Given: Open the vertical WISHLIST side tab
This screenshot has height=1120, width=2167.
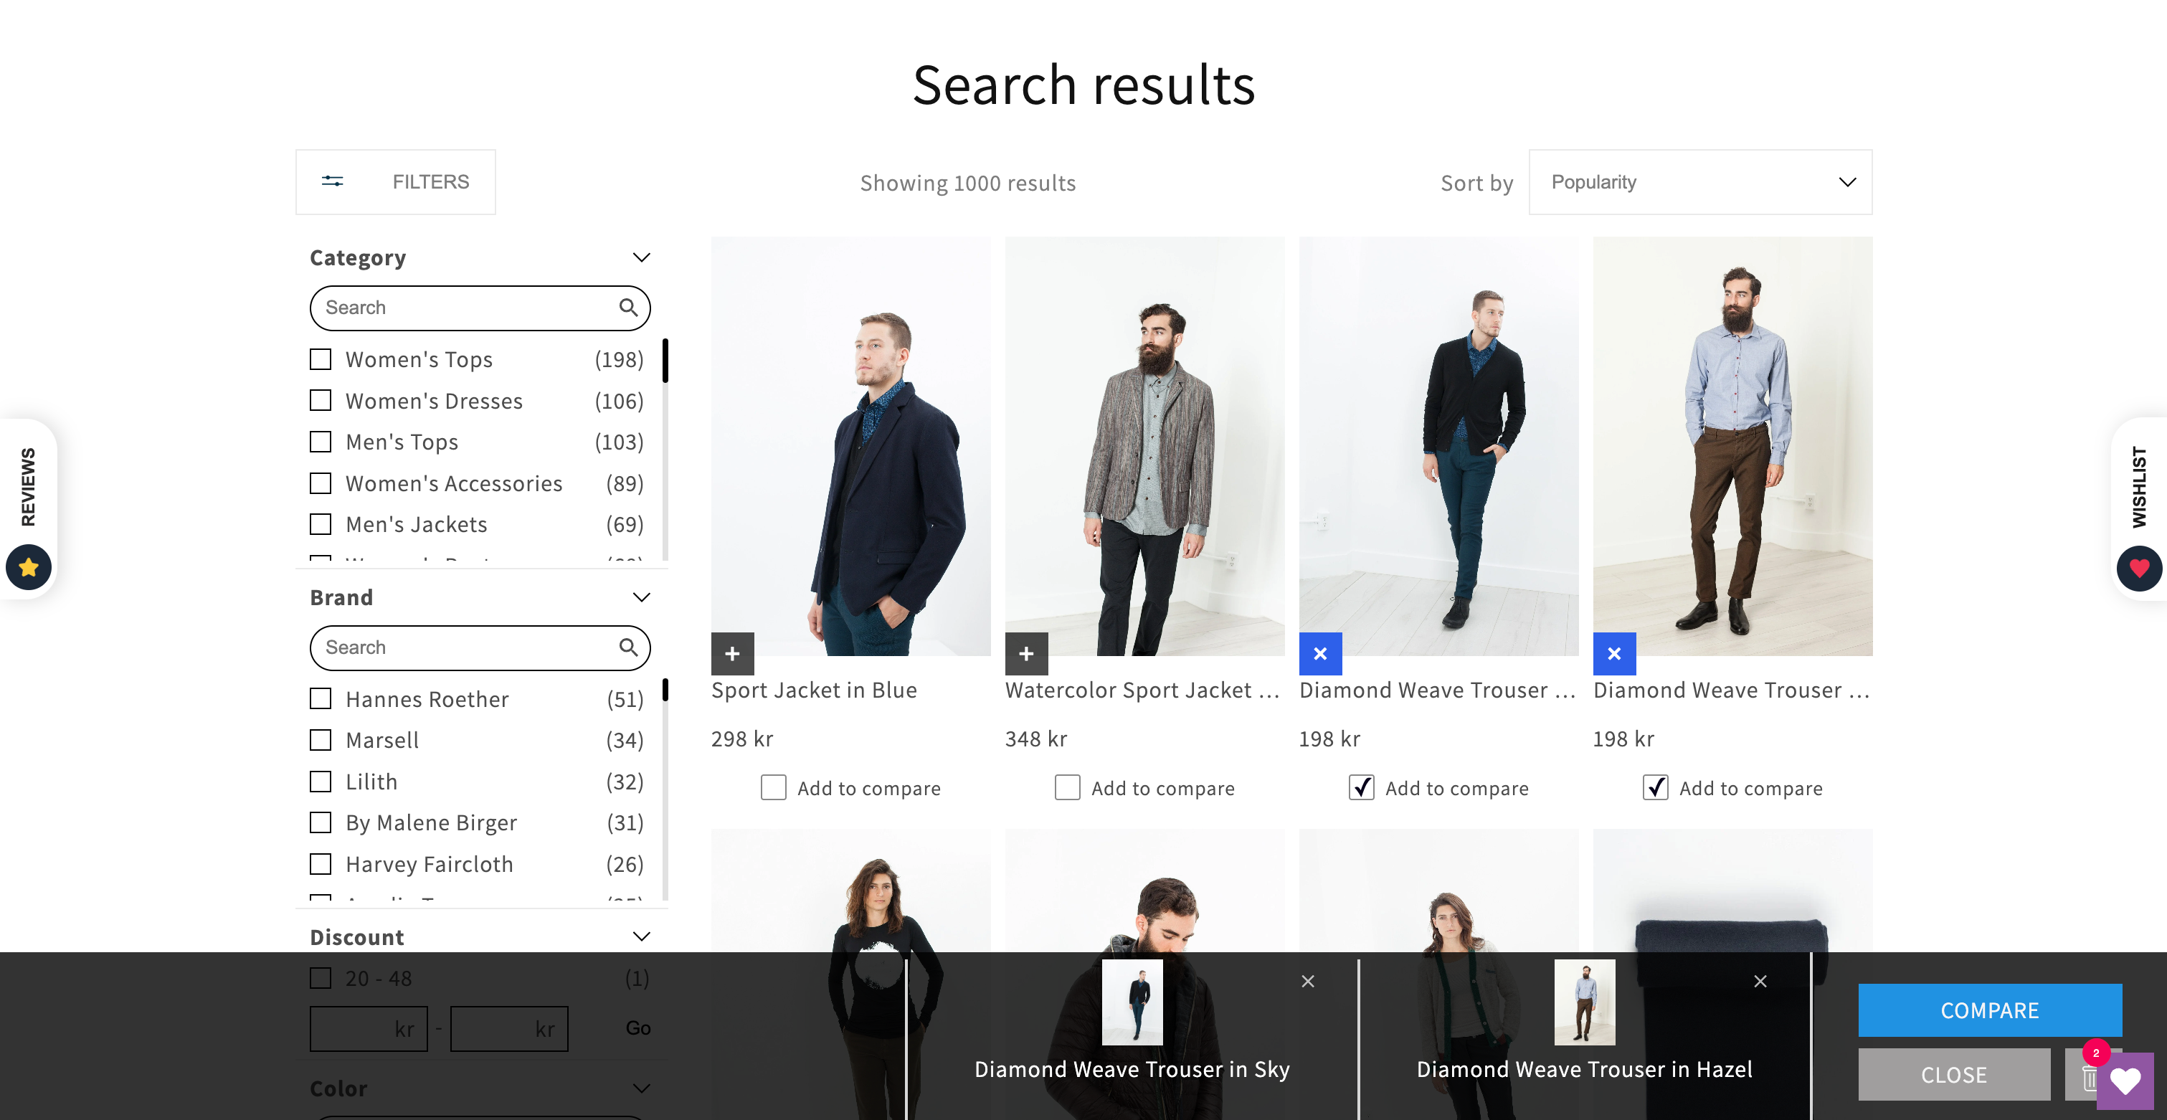Looking at the screenshot, I should tap(2138, 486).
